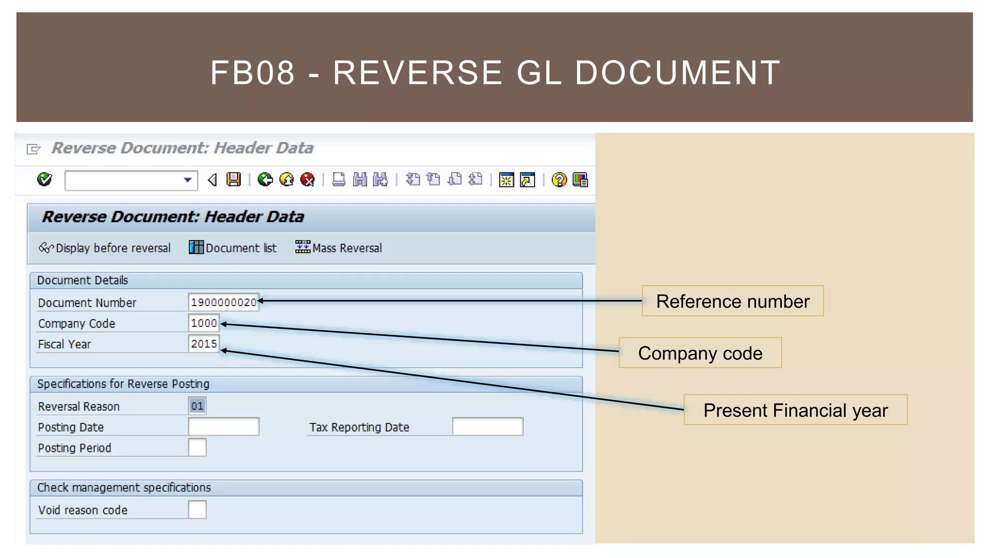Click the Find (binoculars) icon

360,180
